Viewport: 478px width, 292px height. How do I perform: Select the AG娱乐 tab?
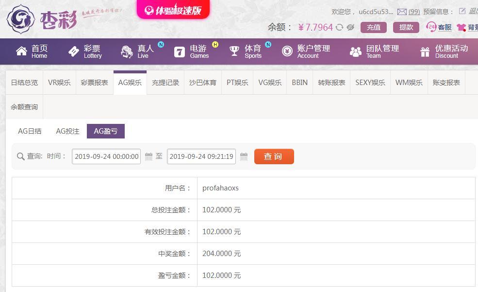130,83
